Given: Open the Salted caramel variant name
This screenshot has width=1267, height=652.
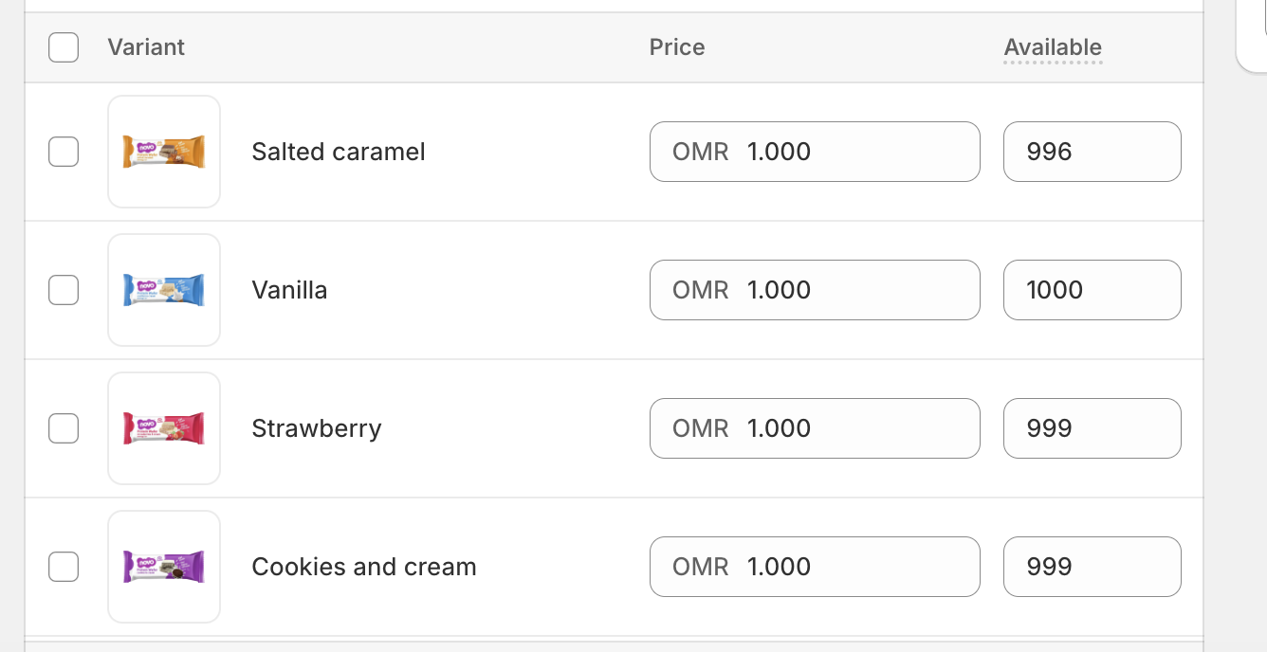Looking at the screenshot, I should pyautogui.click(x=339, y=152).
